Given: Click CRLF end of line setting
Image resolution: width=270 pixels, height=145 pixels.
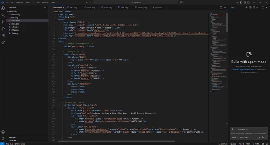Looking at the screenshot, I should pos(248,144).
